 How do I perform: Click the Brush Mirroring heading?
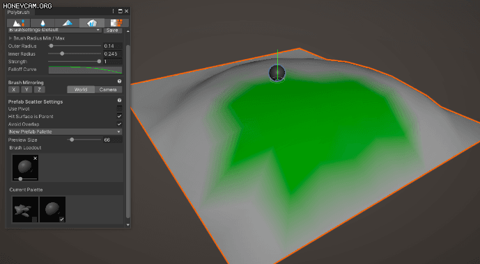[26, 83]
